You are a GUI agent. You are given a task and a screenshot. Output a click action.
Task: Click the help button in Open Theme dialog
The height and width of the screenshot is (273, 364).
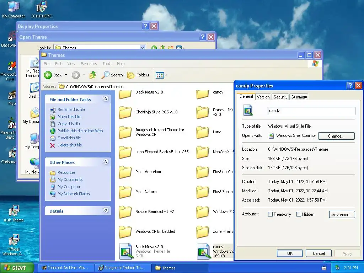(202, 37)
